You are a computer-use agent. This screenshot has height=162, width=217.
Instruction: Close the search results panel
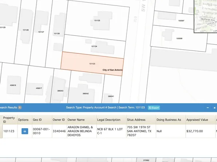point(214,108)
